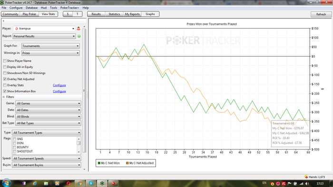Viewport: 333px width, 187px height.
Task: Open Tournament Types dropdown
Action: coord(47,133)
